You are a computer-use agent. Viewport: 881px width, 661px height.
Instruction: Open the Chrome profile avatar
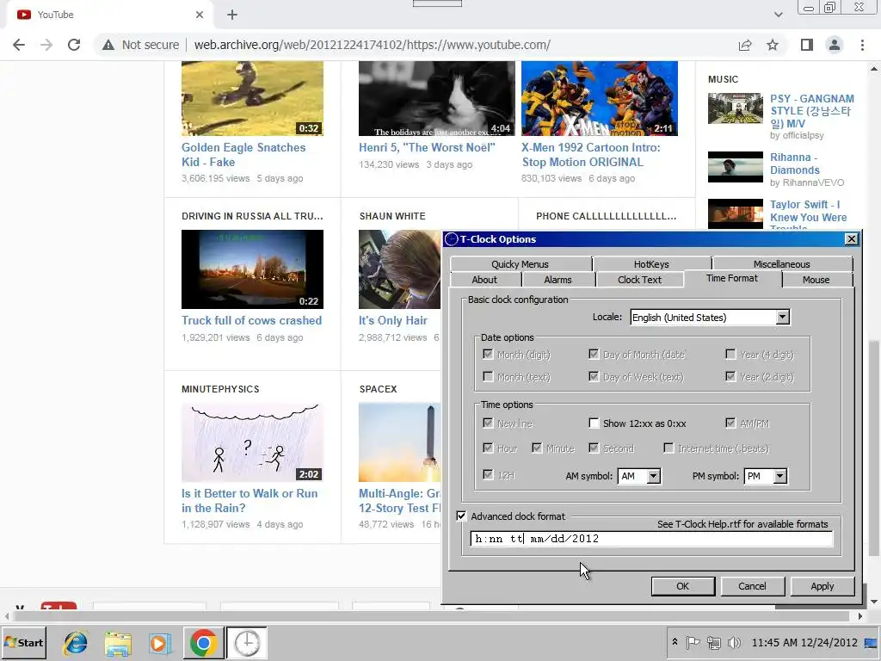835,45
